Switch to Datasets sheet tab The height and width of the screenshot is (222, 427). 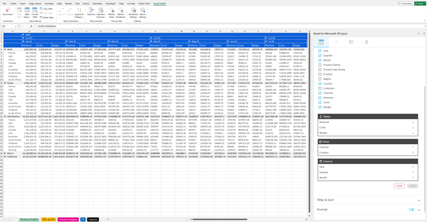click(x=93, y=220)
